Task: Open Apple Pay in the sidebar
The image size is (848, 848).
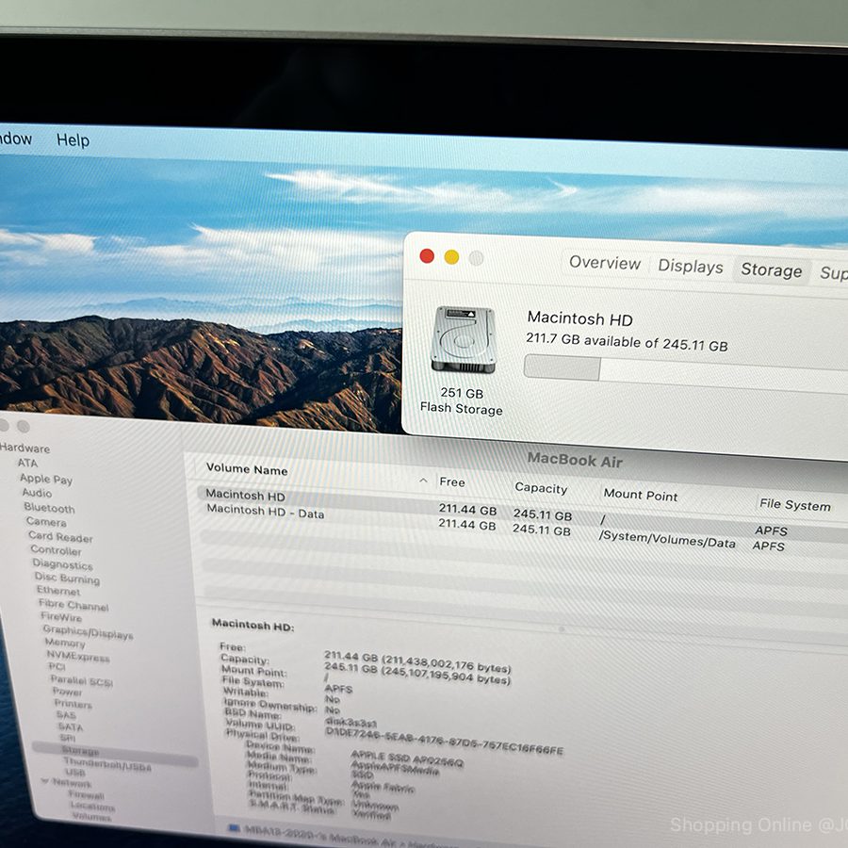Action: (x=46, y=479)
